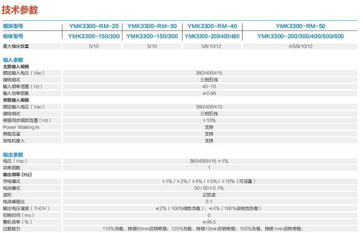Click the 主路输入规格 subheading
363x233 pixels.
(x=16, y=67)
